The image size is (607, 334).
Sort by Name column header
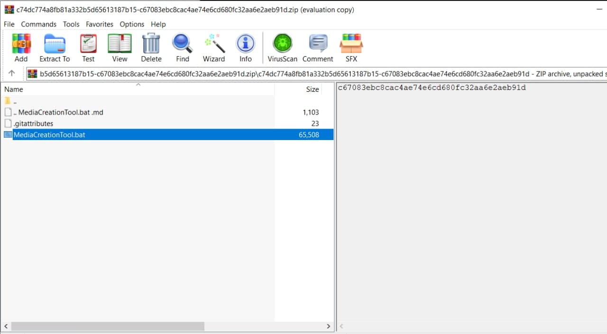[x=138, y=89]
